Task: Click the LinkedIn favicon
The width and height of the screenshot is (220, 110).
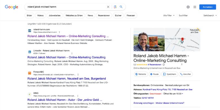Action: click(x=30, y=52)
